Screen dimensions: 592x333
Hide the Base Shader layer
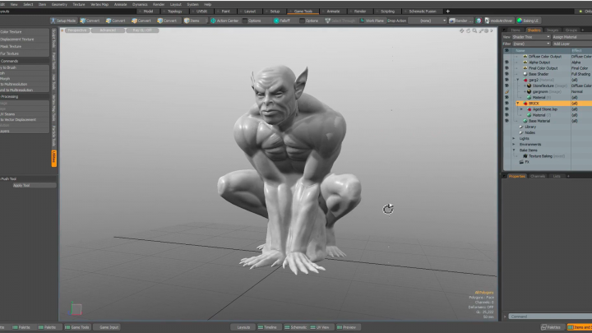506,74
